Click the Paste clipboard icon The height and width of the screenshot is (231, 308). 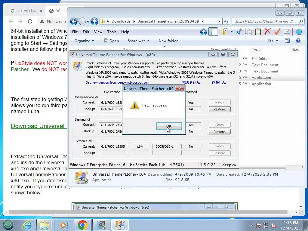258,32
